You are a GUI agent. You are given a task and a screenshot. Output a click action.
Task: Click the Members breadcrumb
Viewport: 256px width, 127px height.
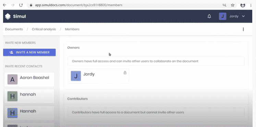click(72, 29)
